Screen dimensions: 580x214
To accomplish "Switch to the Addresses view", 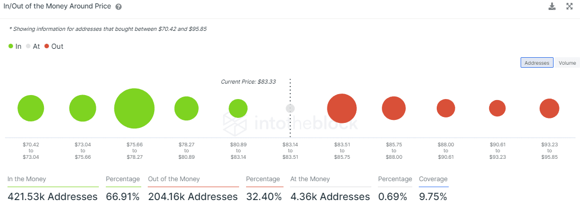I will pos(537,63).
